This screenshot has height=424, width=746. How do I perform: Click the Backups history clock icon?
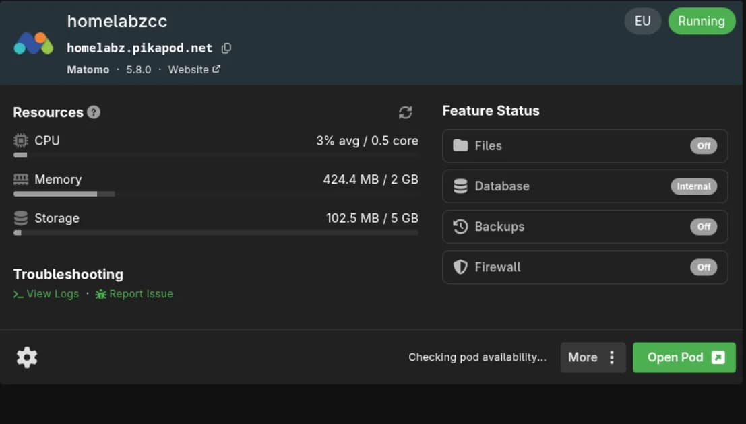tap(460, 227)
